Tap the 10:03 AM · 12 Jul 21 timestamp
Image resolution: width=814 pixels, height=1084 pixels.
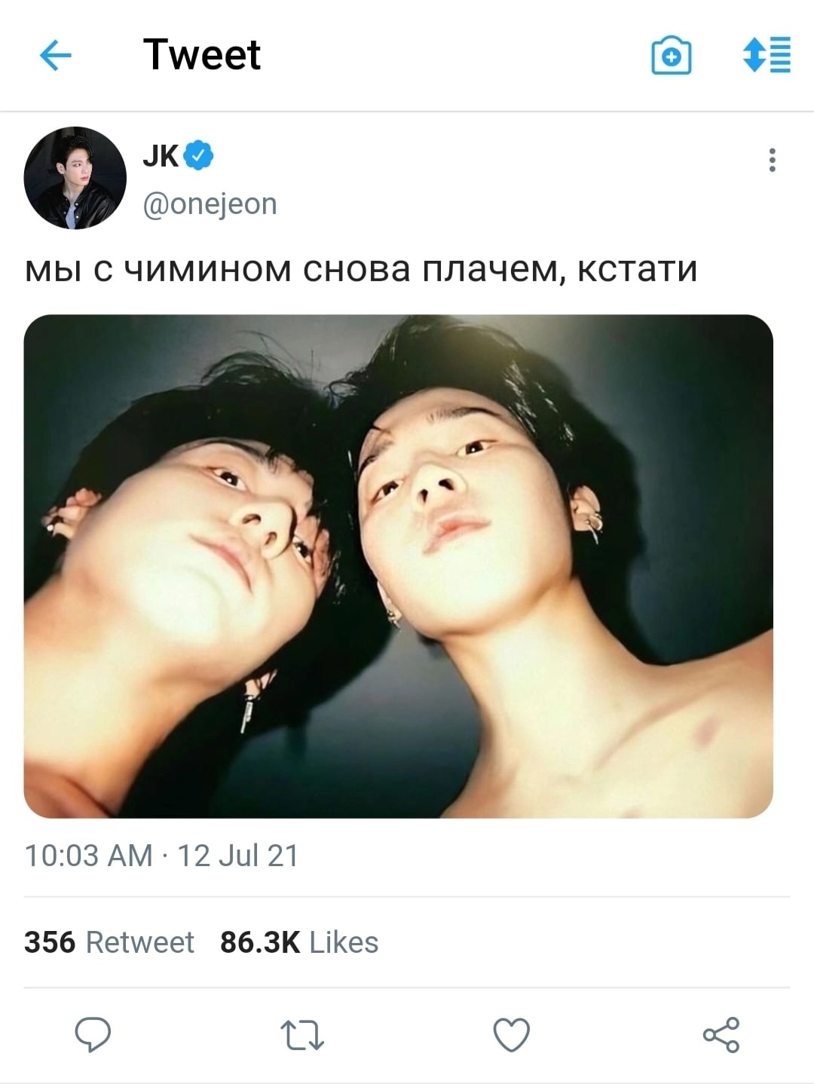(x=161, y=856)
